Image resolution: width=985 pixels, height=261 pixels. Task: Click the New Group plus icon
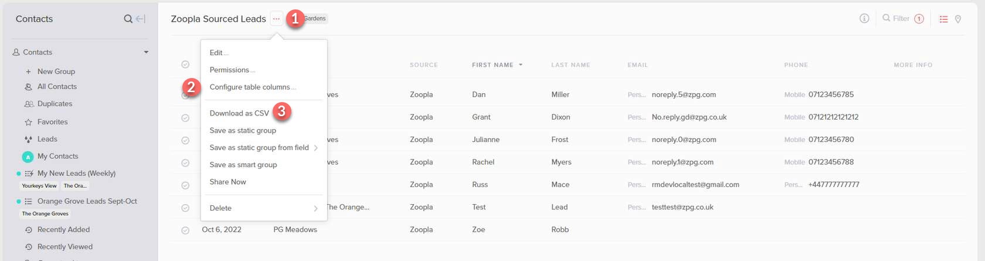pyautogui.click(x=28, y=72)
